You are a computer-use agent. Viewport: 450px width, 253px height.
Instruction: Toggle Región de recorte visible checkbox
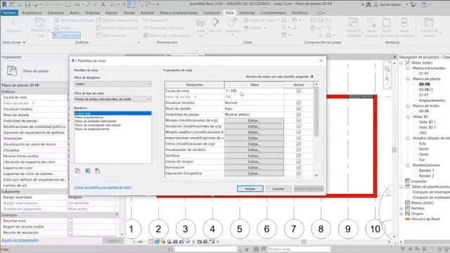pos(70,226)
